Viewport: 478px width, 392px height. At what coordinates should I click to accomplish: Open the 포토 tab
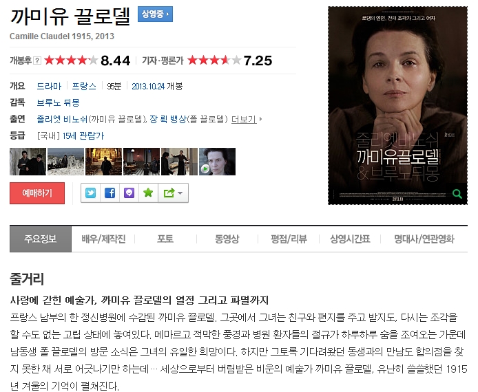coord(165,239)
